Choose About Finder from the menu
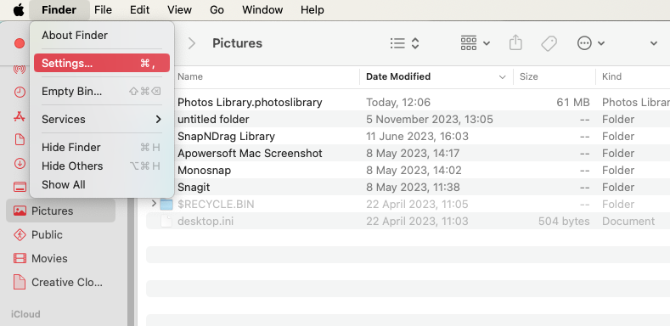The image size is (670, 326). (102, 35)
